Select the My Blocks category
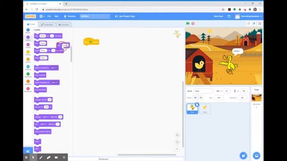 click(x=28, y=89)
